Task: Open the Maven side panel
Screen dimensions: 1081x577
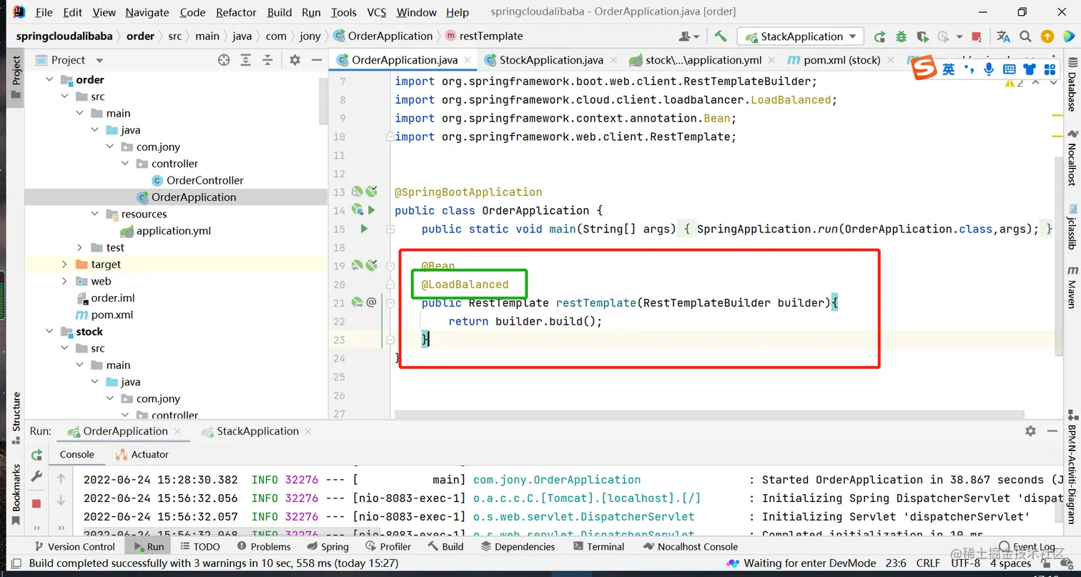Action: (1072, 287)
